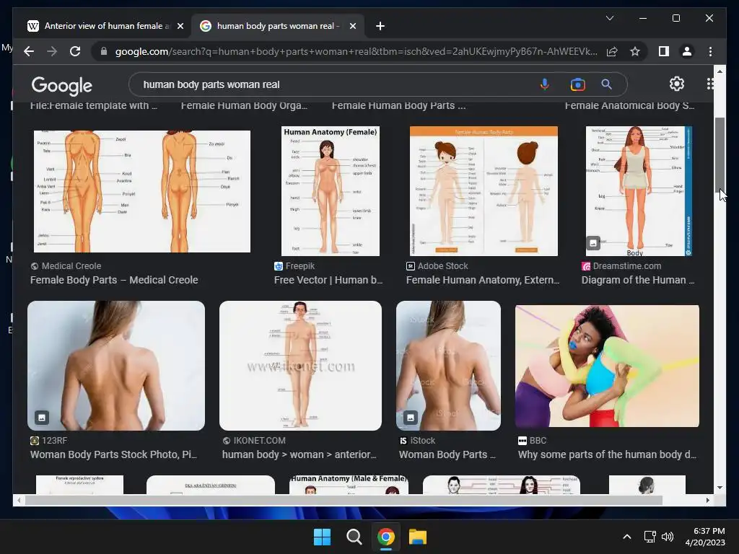This screenshot has width=739, height=554.
Task: Go back with the browser back arrow
Action: (x=29, y=51)
